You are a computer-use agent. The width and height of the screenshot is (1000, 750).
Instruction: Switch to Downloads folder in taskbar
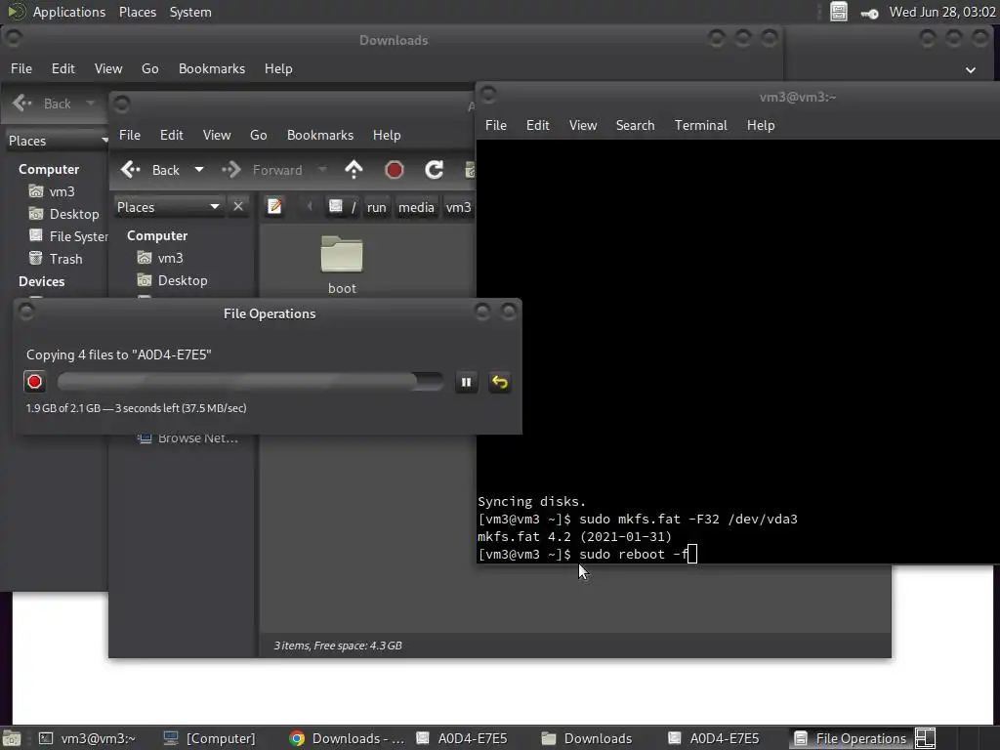[x=587, y=738]
